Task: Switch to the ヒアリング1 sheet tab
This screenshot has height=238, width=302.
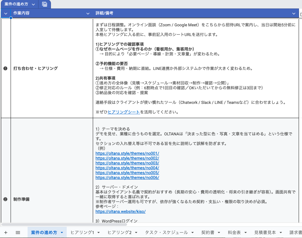Action: [x=82, y=233]
